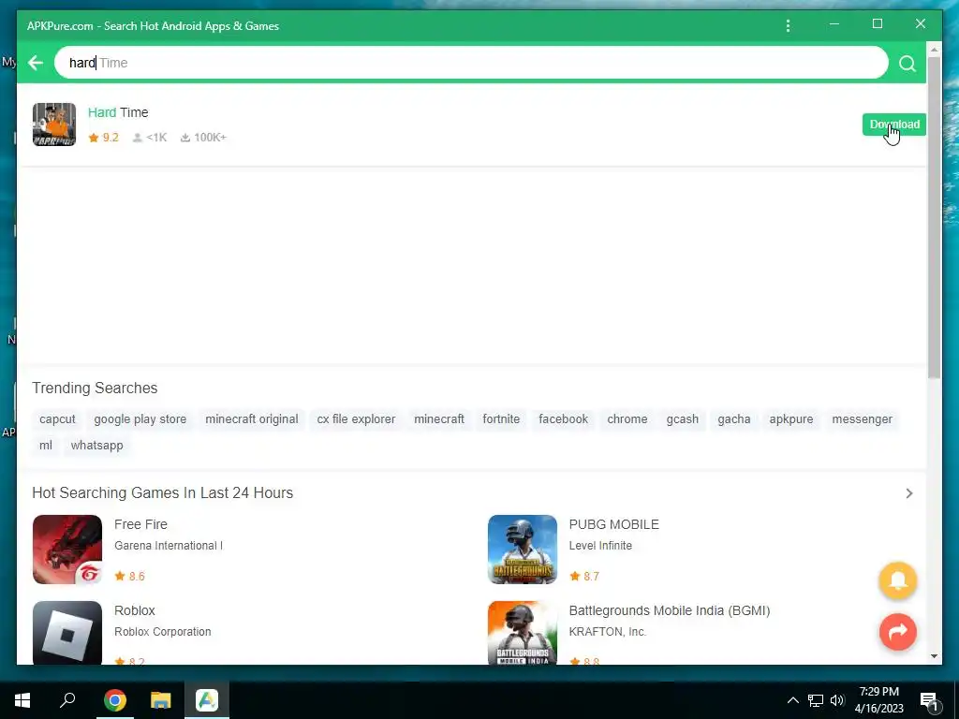
Task: Click the 100K+ downloads count
Action: coord(203,138)
